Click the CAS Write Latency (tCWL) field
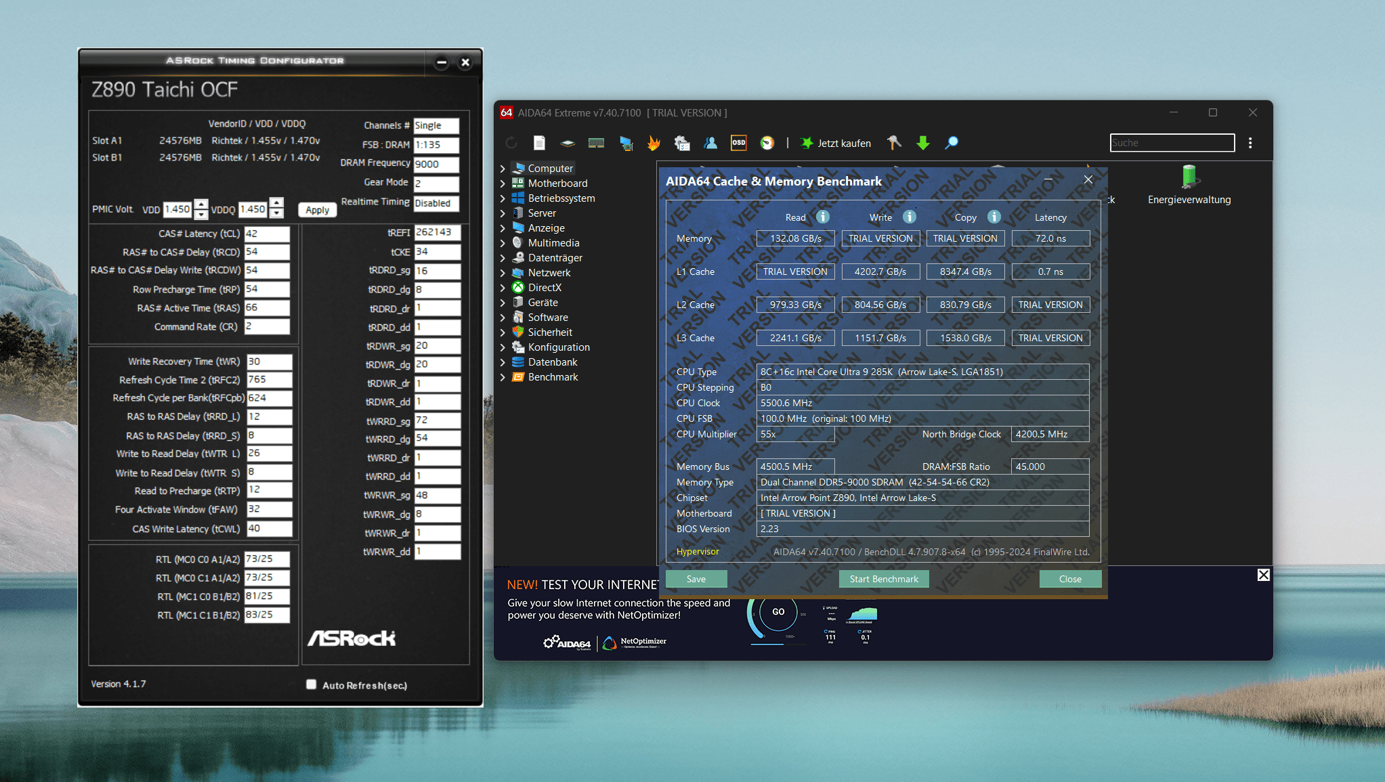 pyautogui.click(x=269, y=528)
